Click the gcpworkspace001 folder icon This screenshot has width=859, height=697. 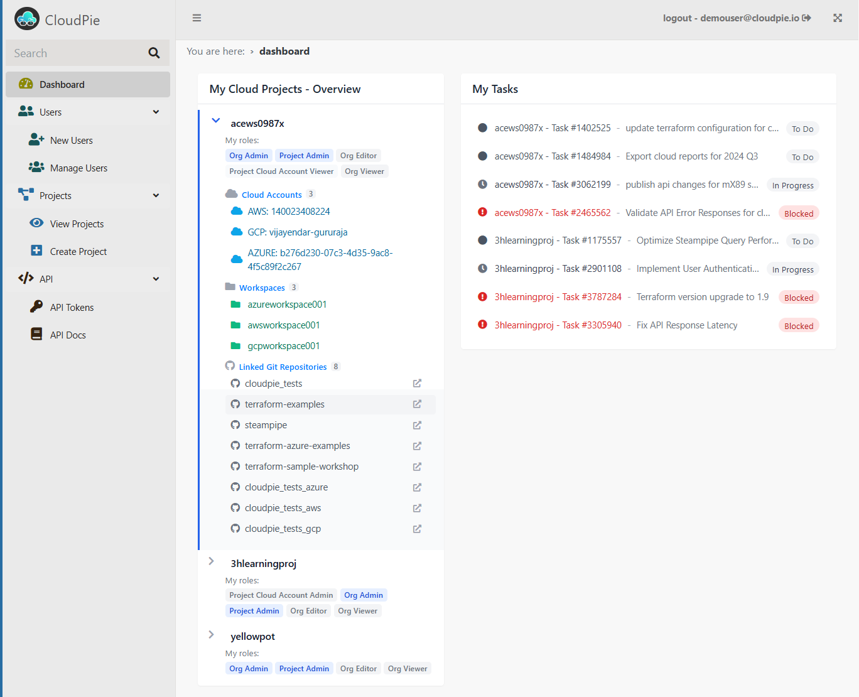coord(236,346)
